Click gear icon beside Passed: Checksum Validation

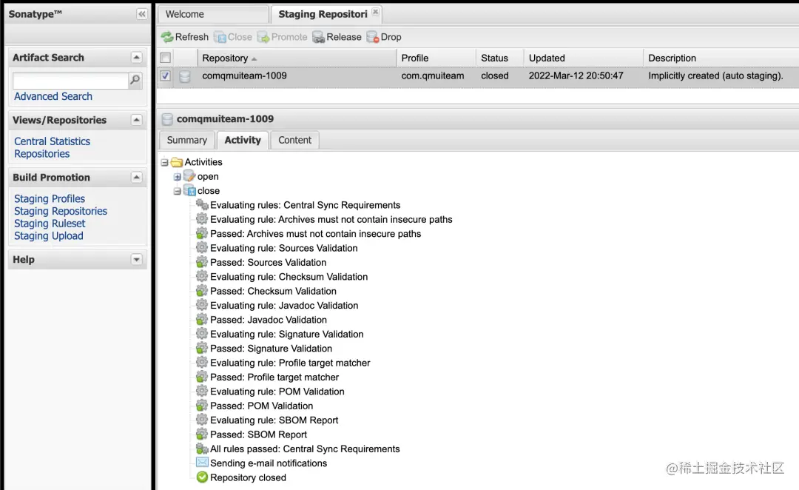pos(202,291)
